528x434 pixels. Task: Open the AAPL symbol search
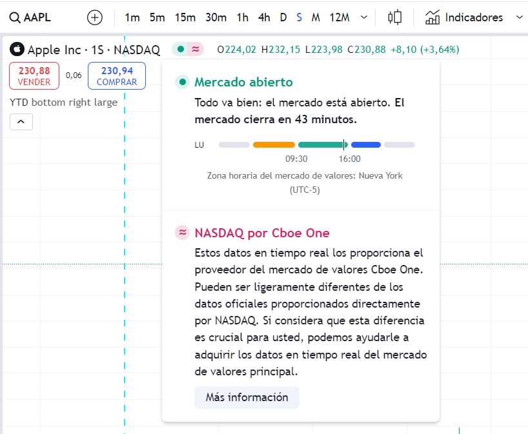30,17
